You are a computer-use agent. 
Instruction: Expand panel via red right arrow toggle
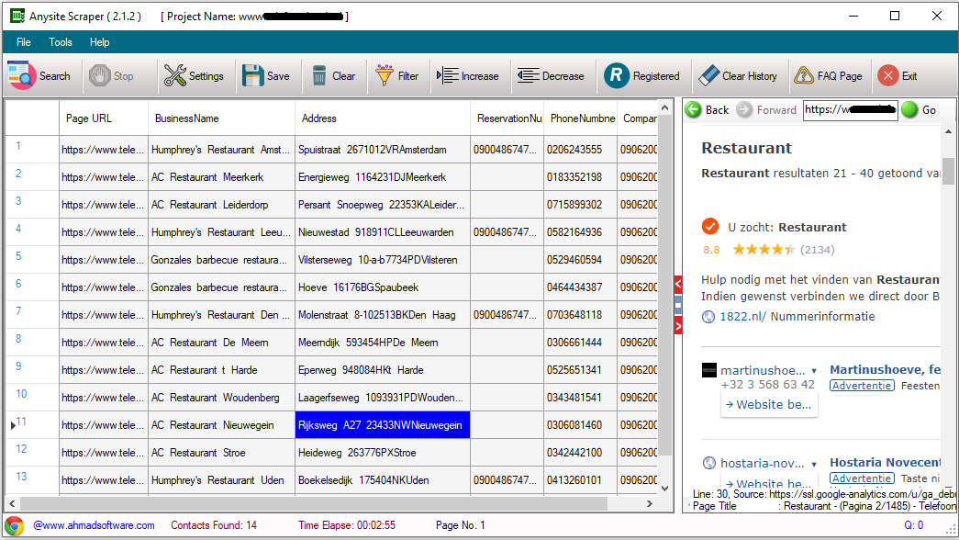point(676,324)
